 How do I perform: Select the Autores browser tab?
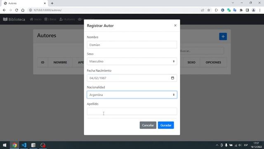pyautogui.click(x=24, y=3)
